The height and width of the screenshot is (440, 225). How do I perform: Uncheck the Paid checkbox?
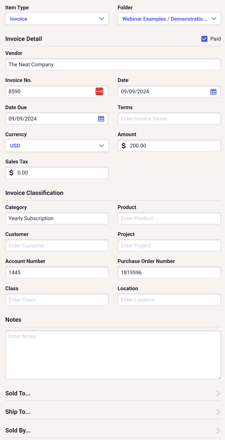pos(204,39)
